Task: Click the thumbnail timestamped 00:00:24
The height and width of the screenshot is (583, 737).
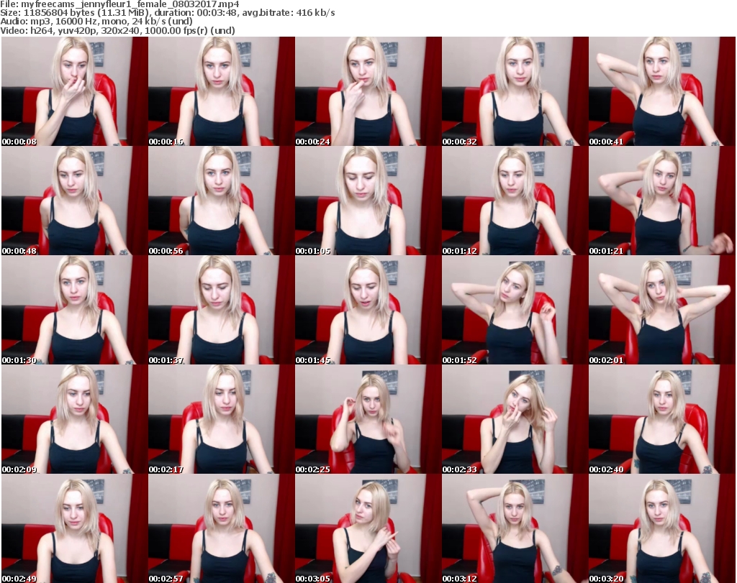Action: (368, 91)
